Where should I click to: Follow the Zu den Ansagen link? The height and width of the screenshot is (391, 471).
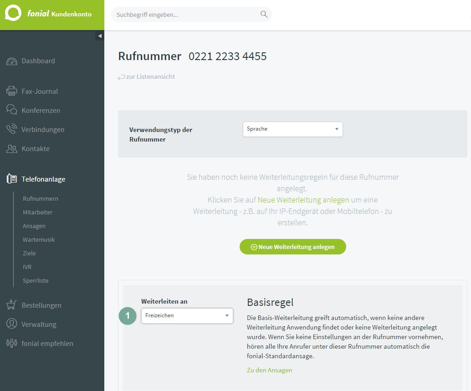(269, 370)
